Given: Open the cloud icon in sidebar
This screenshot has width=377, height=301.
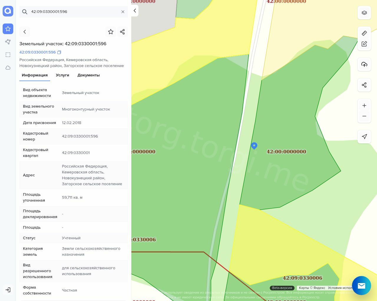Looking at the screenshot, I should (x=8, y=68).
